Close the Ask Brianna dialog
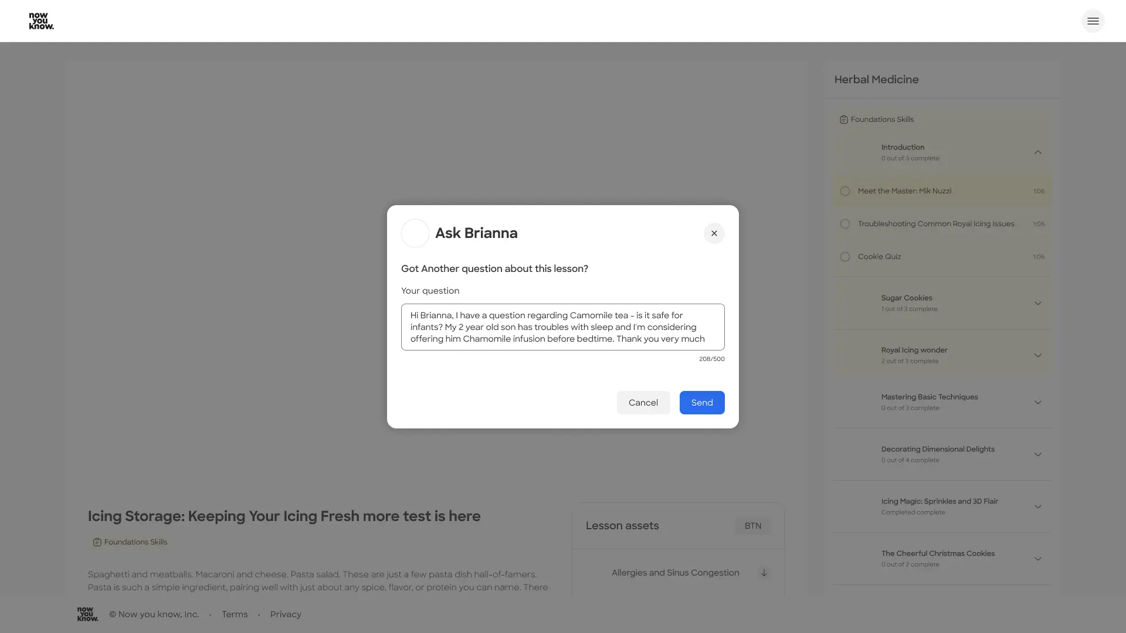This screenshot has height=633, width=1126. pyautogui.click(x=714, y=233)
